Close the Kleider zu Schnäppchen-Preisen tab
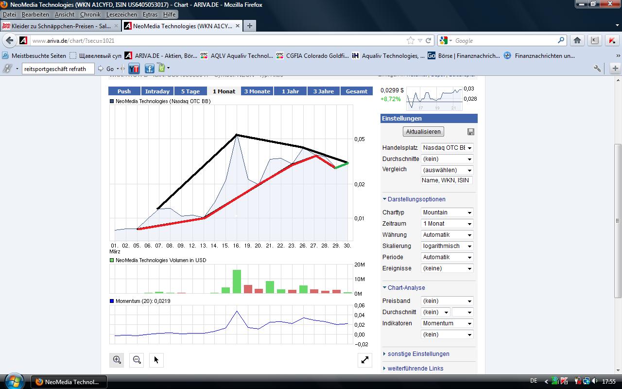The width and height of the screenshot is (622, 389). click(116, 26)
